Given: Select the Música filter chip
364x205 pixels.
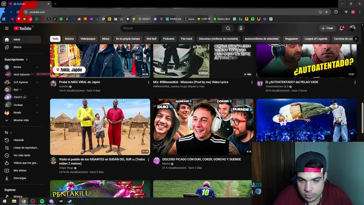Looking at the screenshot, I should [69, 39].
